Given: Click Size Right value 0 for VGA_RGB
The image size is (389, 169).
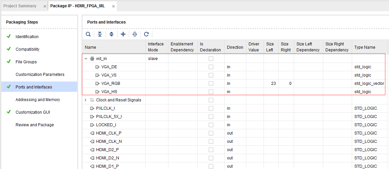Looking at the screenshot, I should [x=290, y=84].
